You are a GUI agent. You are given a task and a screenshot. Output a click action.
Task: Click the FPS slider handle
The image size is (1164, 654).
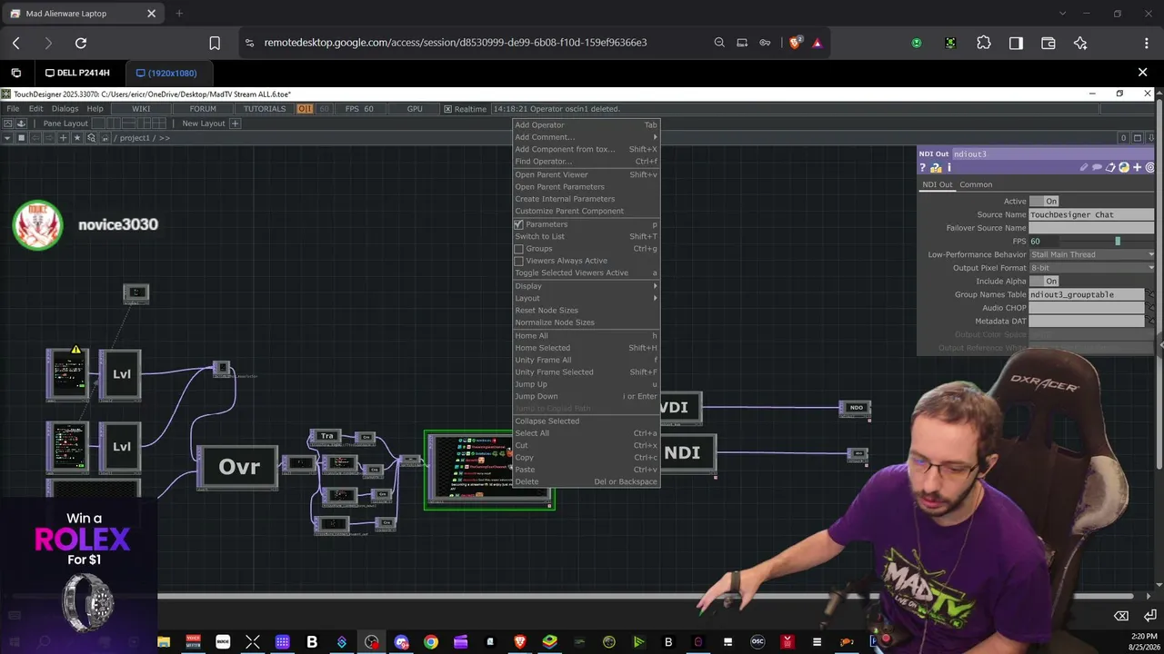click(x=1118, y=241)
